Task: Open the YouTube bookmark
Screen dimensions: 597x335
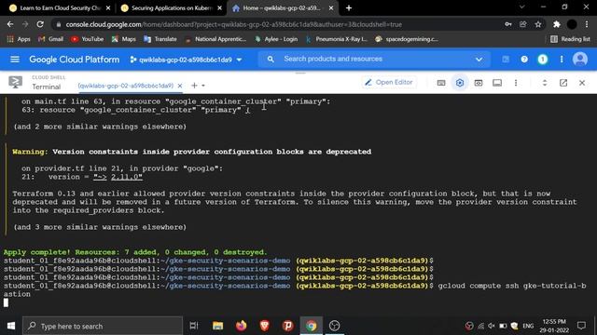Action: [87, 39]
